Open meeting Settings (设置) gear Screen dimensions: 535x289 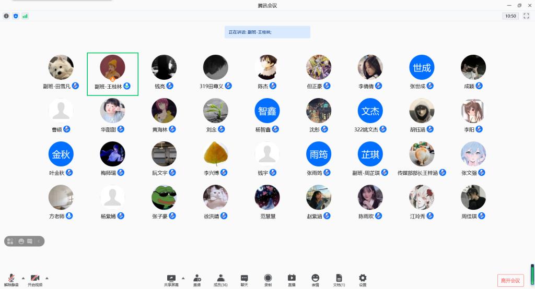pos(363,280)
